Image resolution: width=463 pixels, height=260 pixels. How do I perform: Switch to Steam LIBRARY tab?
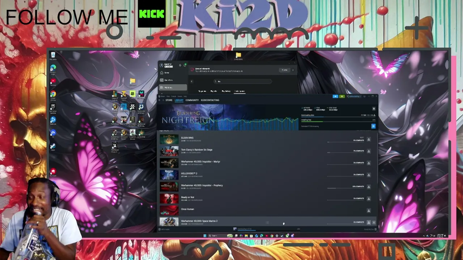pos(179,100)
